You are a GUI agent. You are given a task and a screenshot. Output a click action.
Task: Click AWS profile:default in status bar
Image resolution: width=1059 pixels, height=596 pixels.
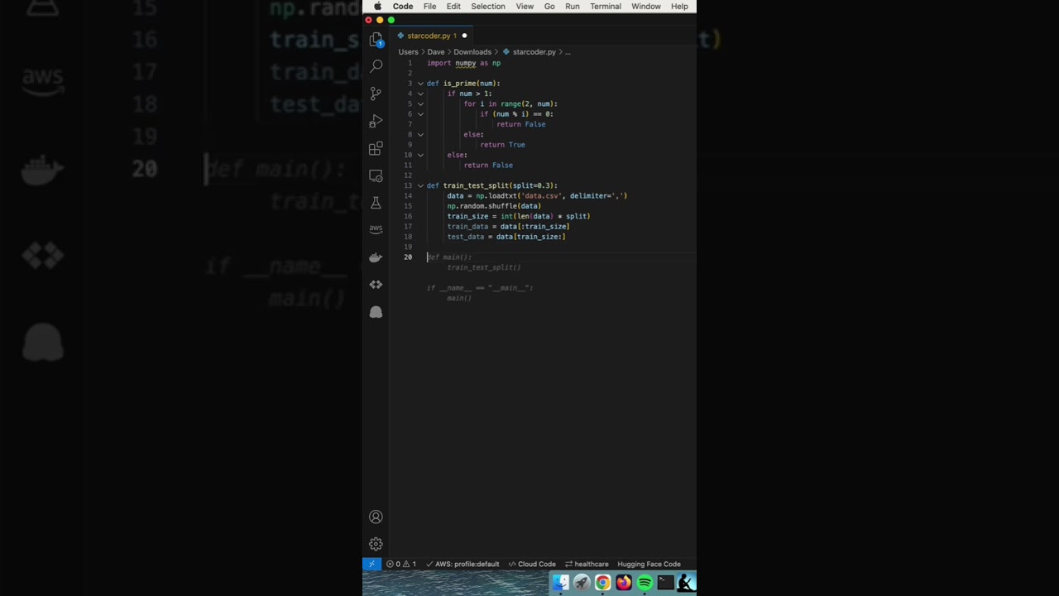click(x=462, y=564)
